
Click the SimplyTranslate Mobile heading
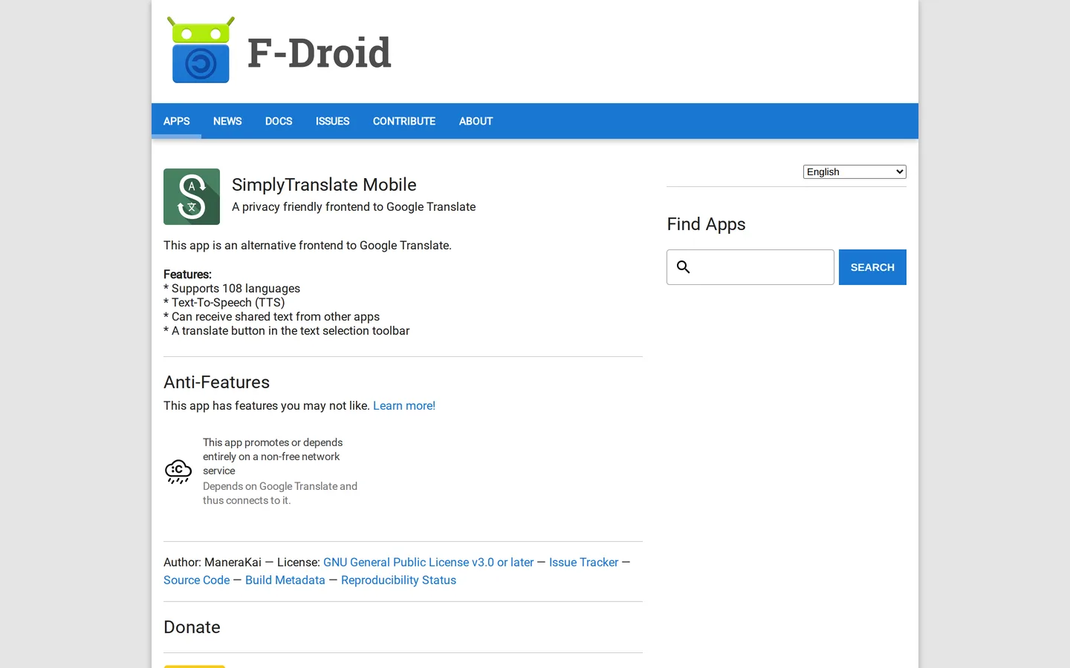(x=324, y=184)
